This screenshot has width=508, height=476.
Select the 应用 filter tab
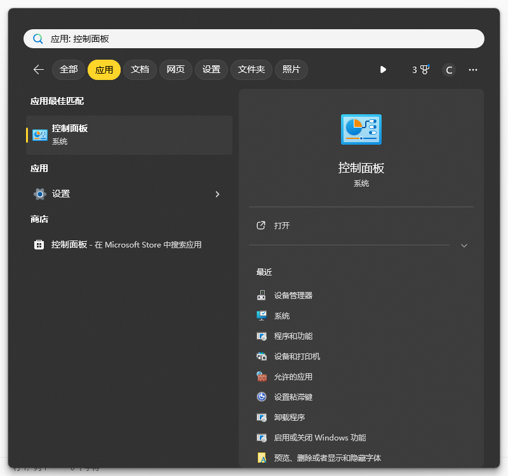104,70
